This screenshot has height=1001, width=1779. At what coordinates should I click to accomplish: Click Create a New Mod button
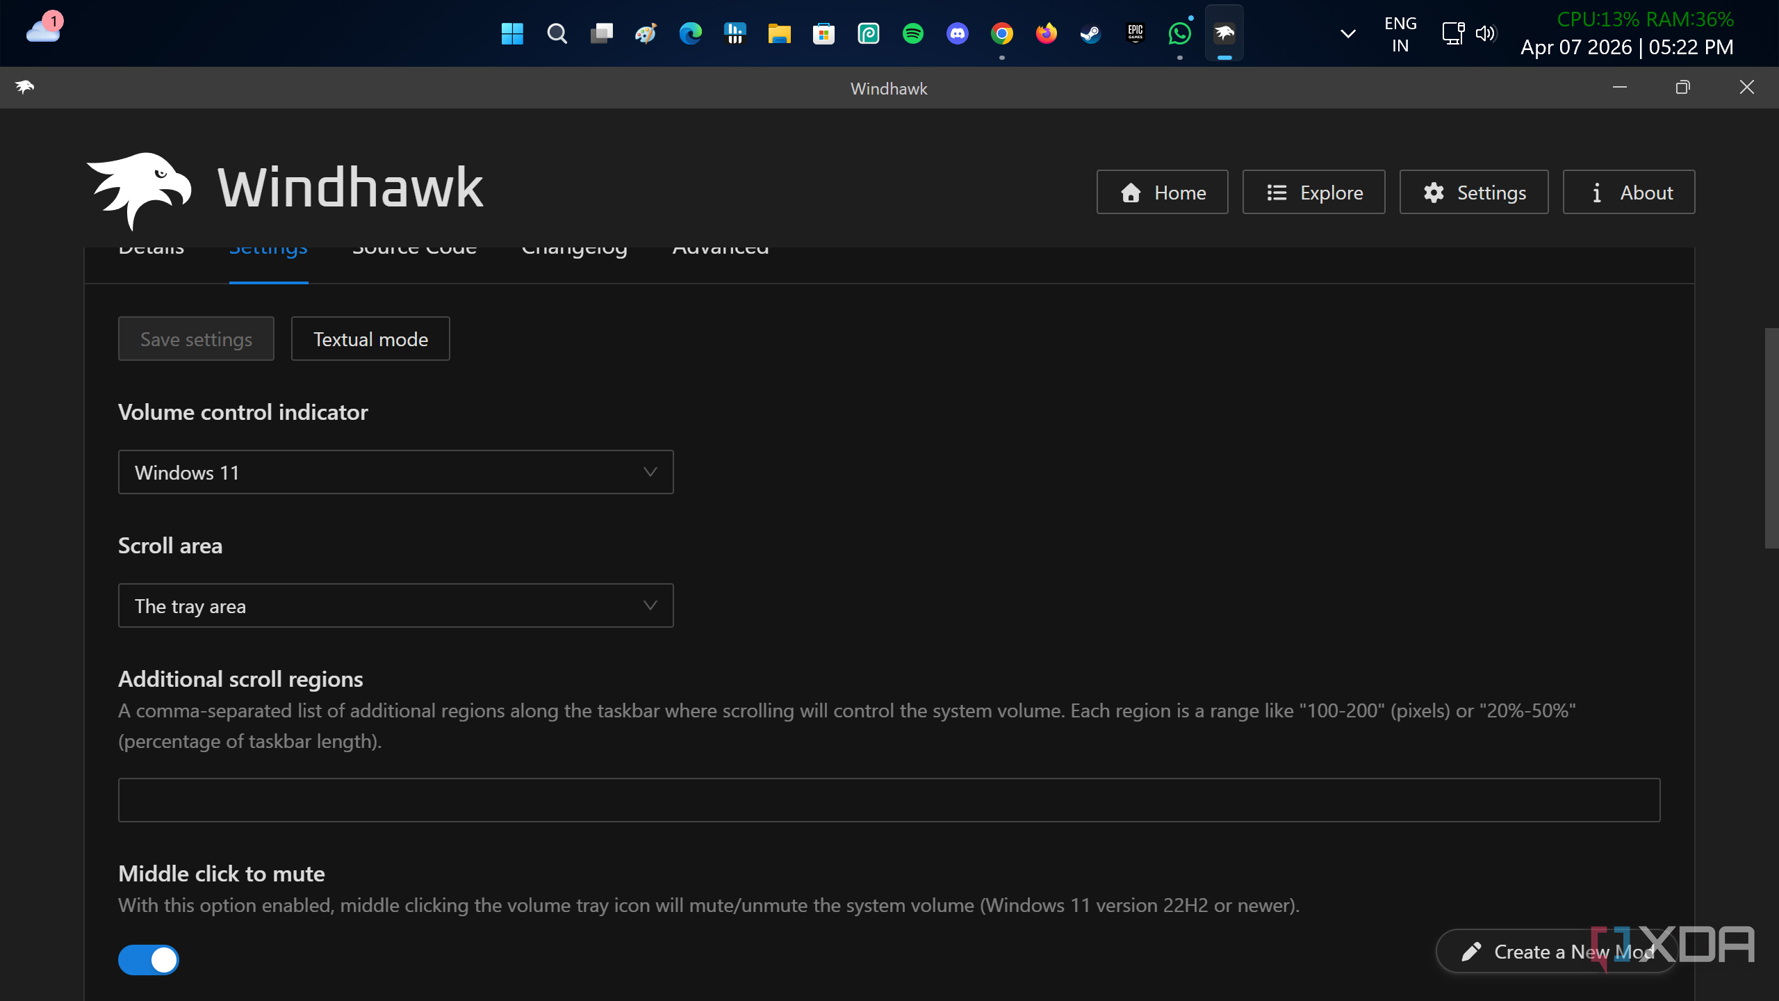[1557, 952]
